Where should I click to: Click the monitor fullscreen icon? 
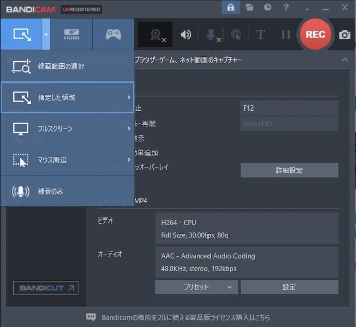click(x=21, y=129)
